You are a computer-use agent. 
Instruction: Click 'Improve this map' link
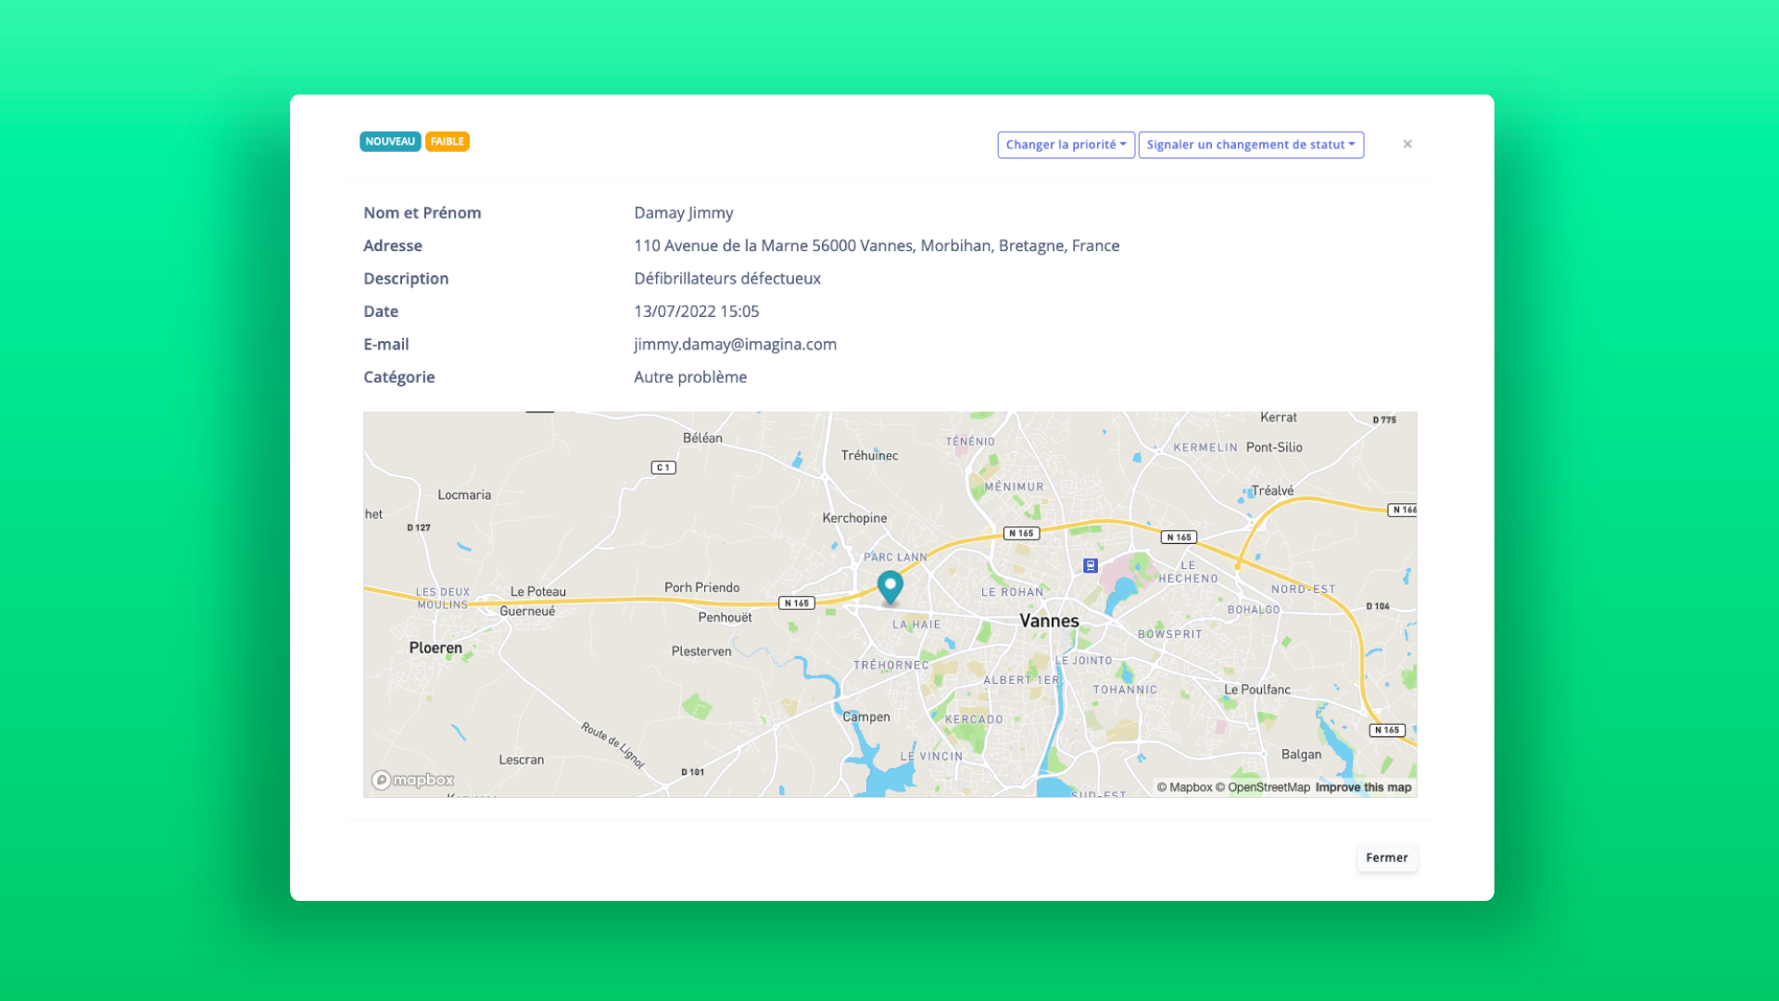pyautogui.click(x=1362, y=786)
